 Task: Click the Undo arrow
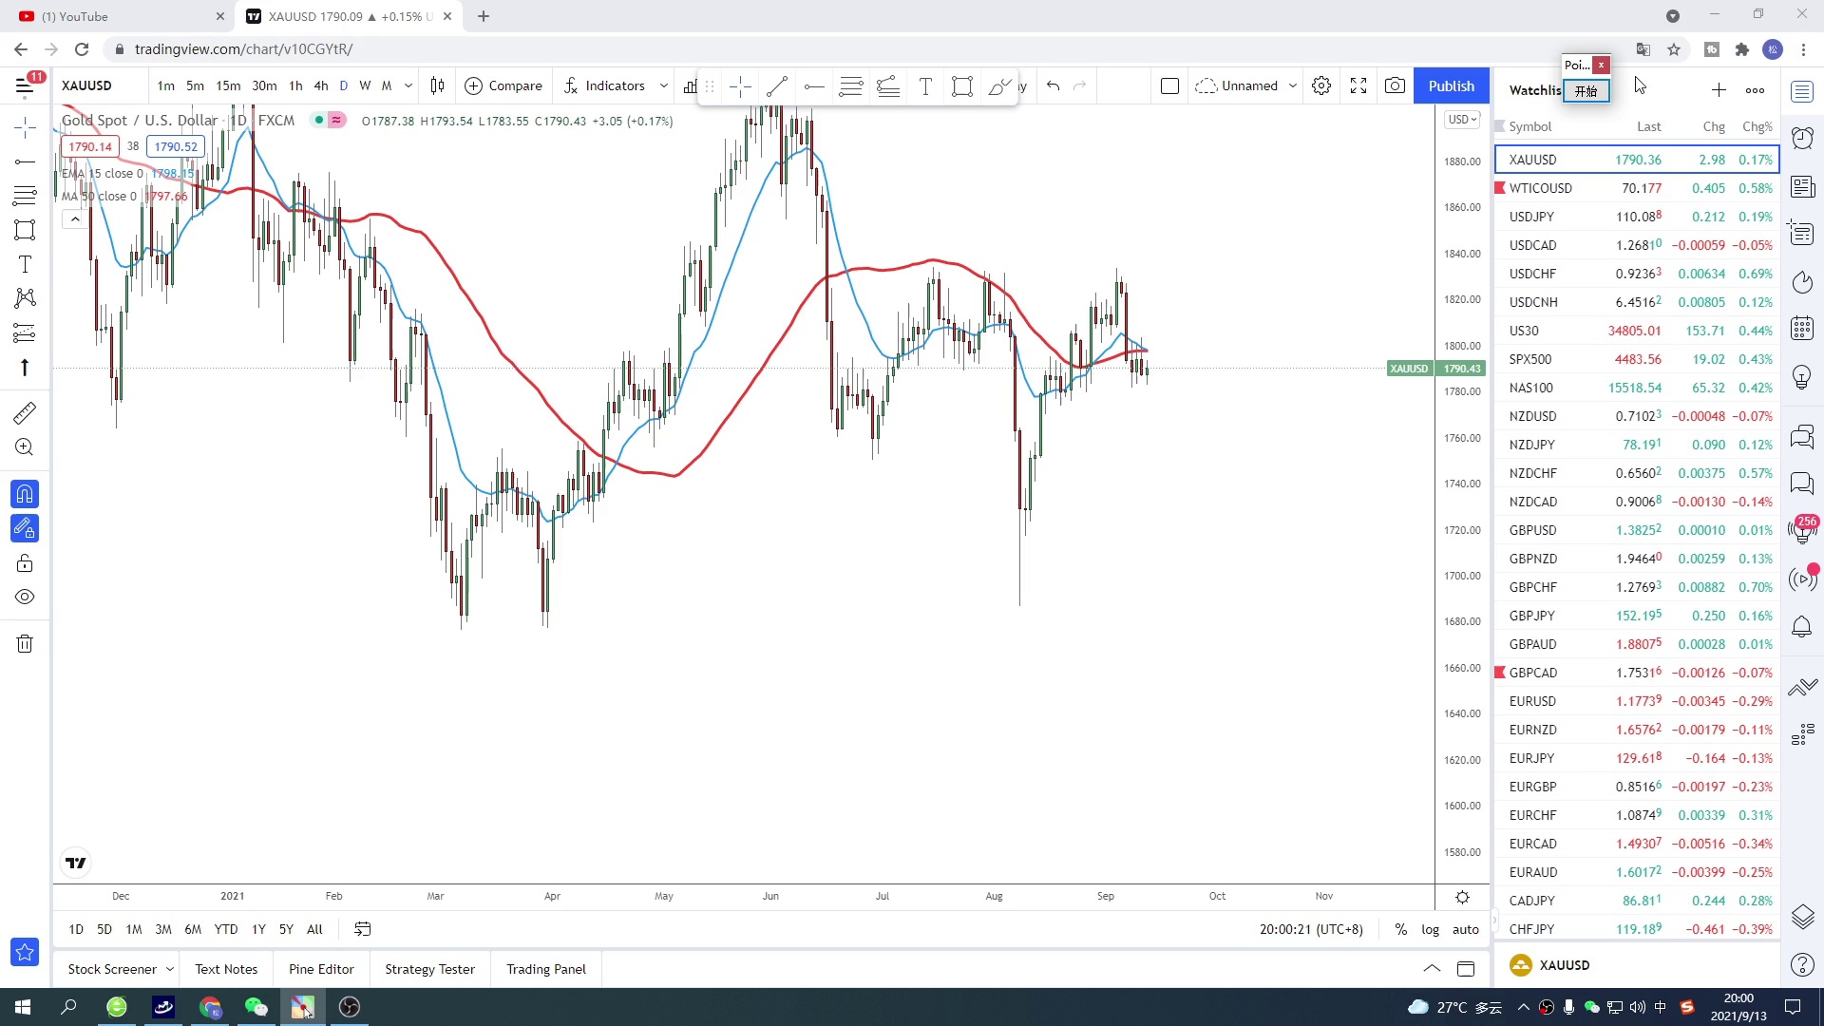point(1053,85)
